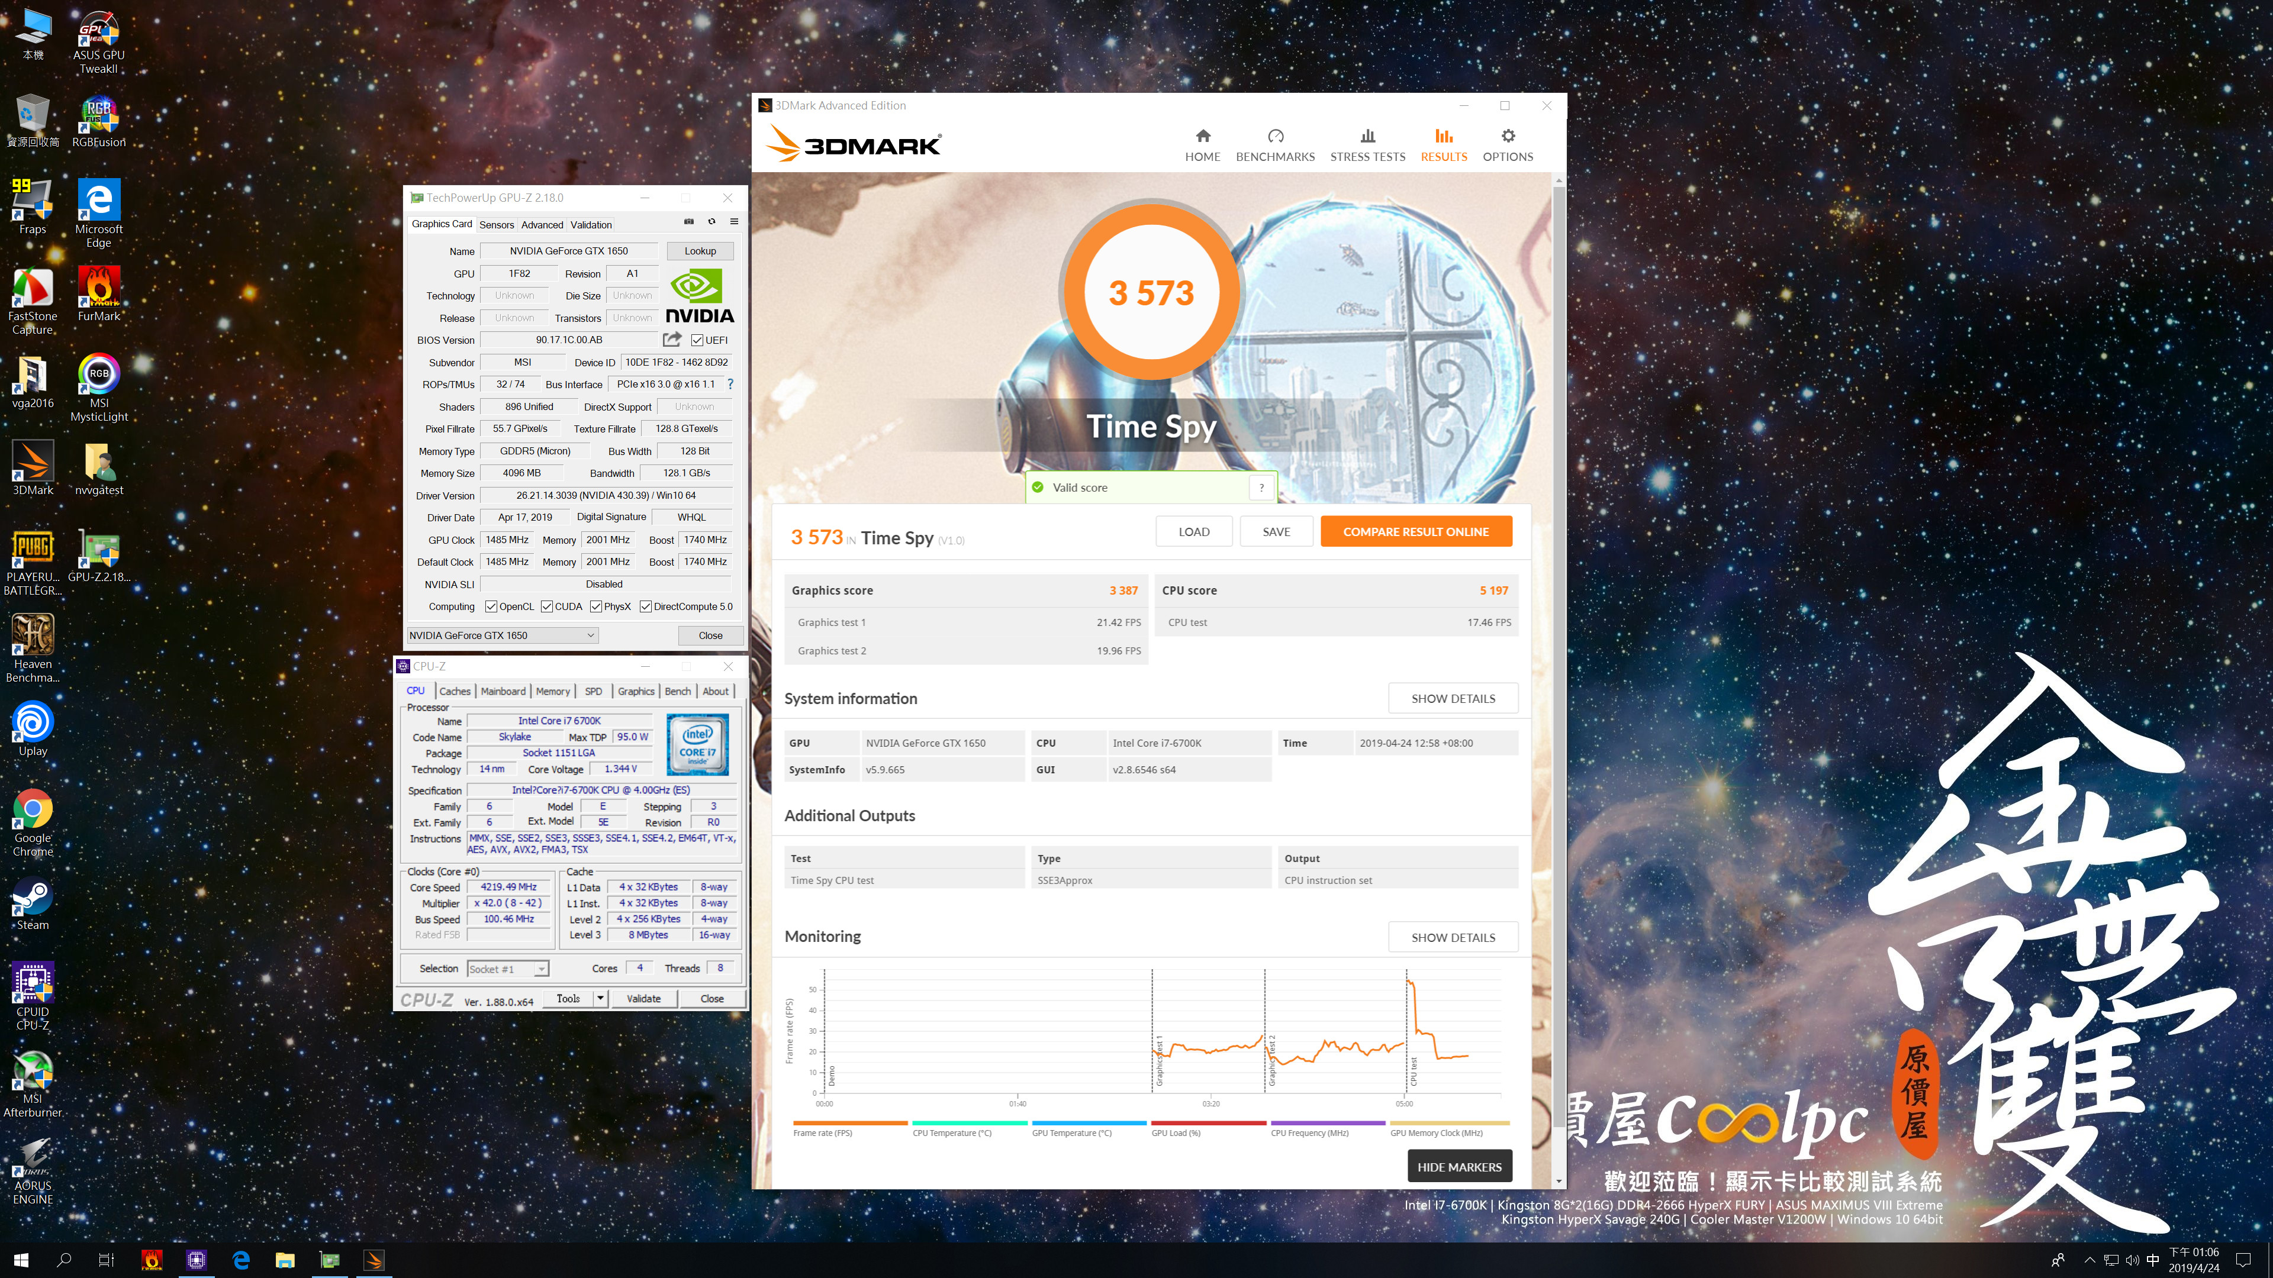Click Bus Interface question mark help

[730, 383]
